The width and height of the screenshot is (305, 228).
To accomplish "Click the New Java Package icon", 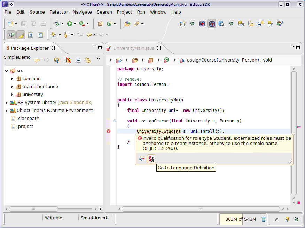I will tap(100, 24).
